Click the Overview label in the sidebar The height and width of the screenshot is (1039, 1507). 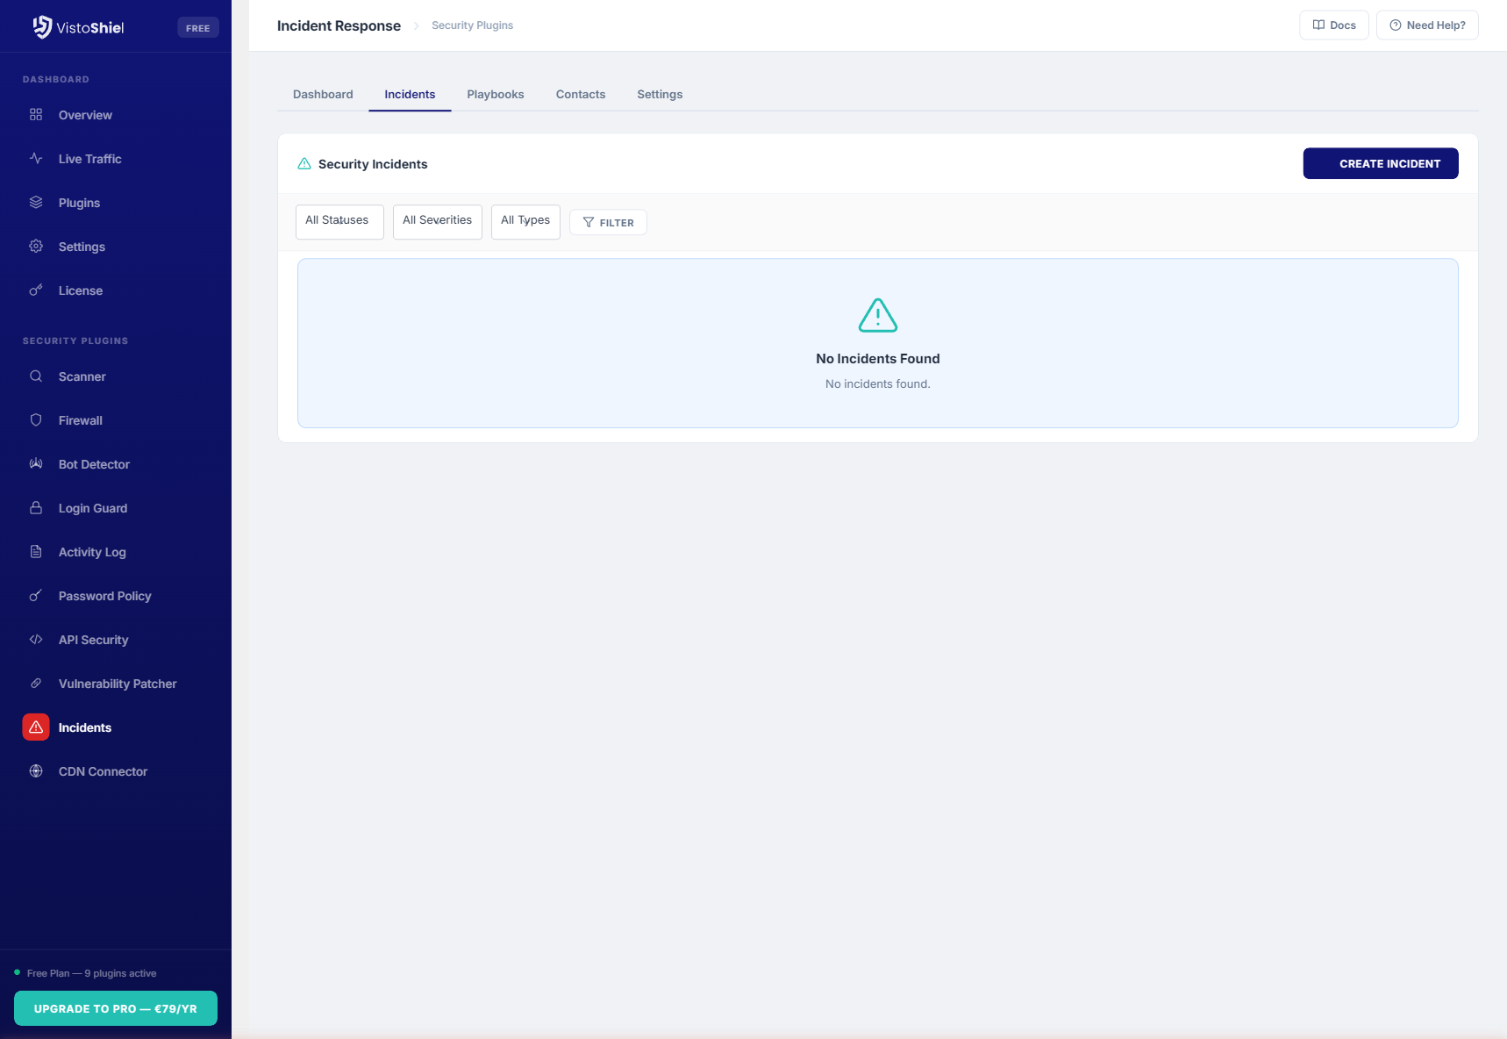click(85, 115)
